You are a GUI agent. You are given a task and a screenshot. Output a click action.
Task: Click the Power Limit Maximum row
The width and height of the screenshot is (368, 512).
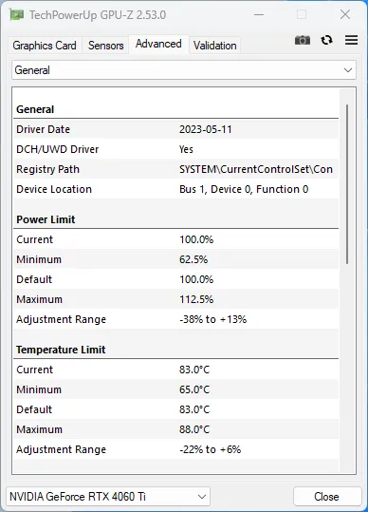tap(175, 299)
